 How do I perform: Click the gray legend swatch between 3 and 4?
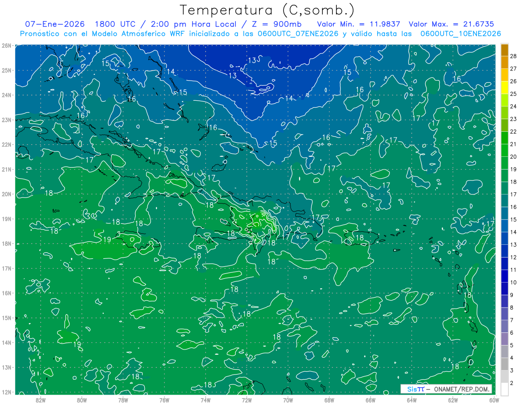[504, 364]
